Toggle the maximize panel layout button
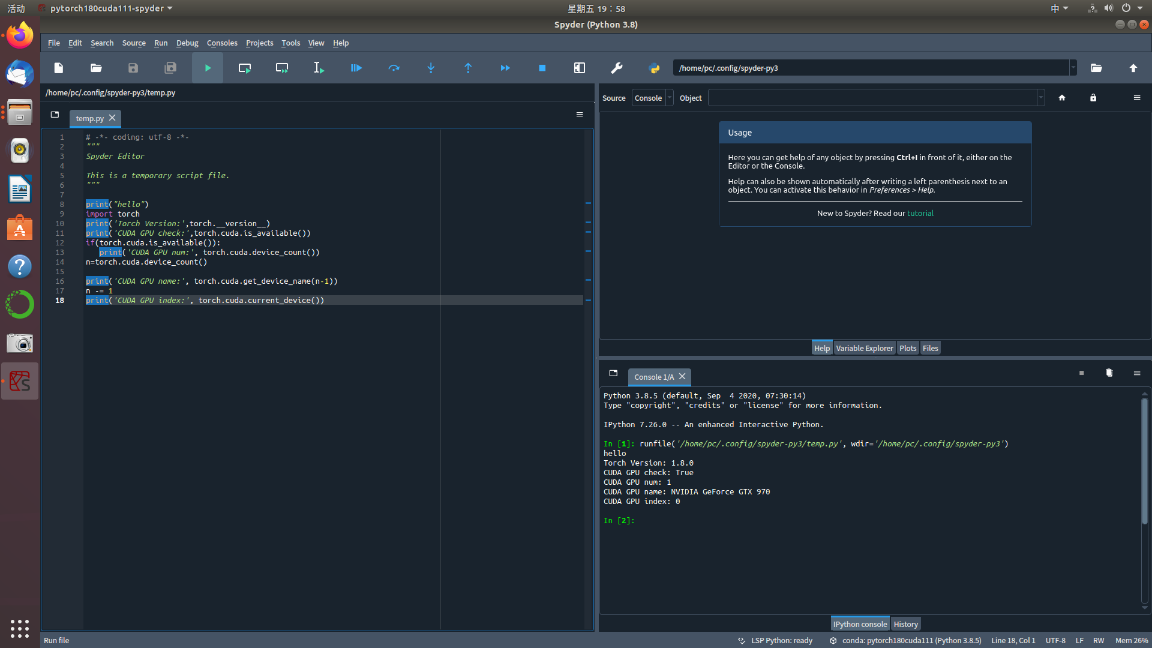1152x648 pixels. coord(579,67)
